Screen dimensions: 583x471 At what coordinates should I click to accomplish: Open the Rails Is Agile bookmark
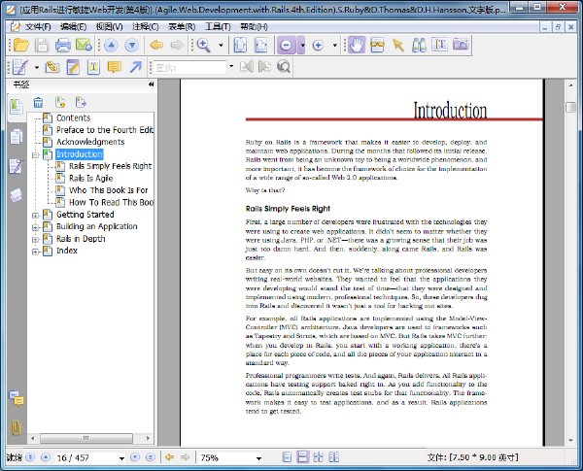point(90,178)
